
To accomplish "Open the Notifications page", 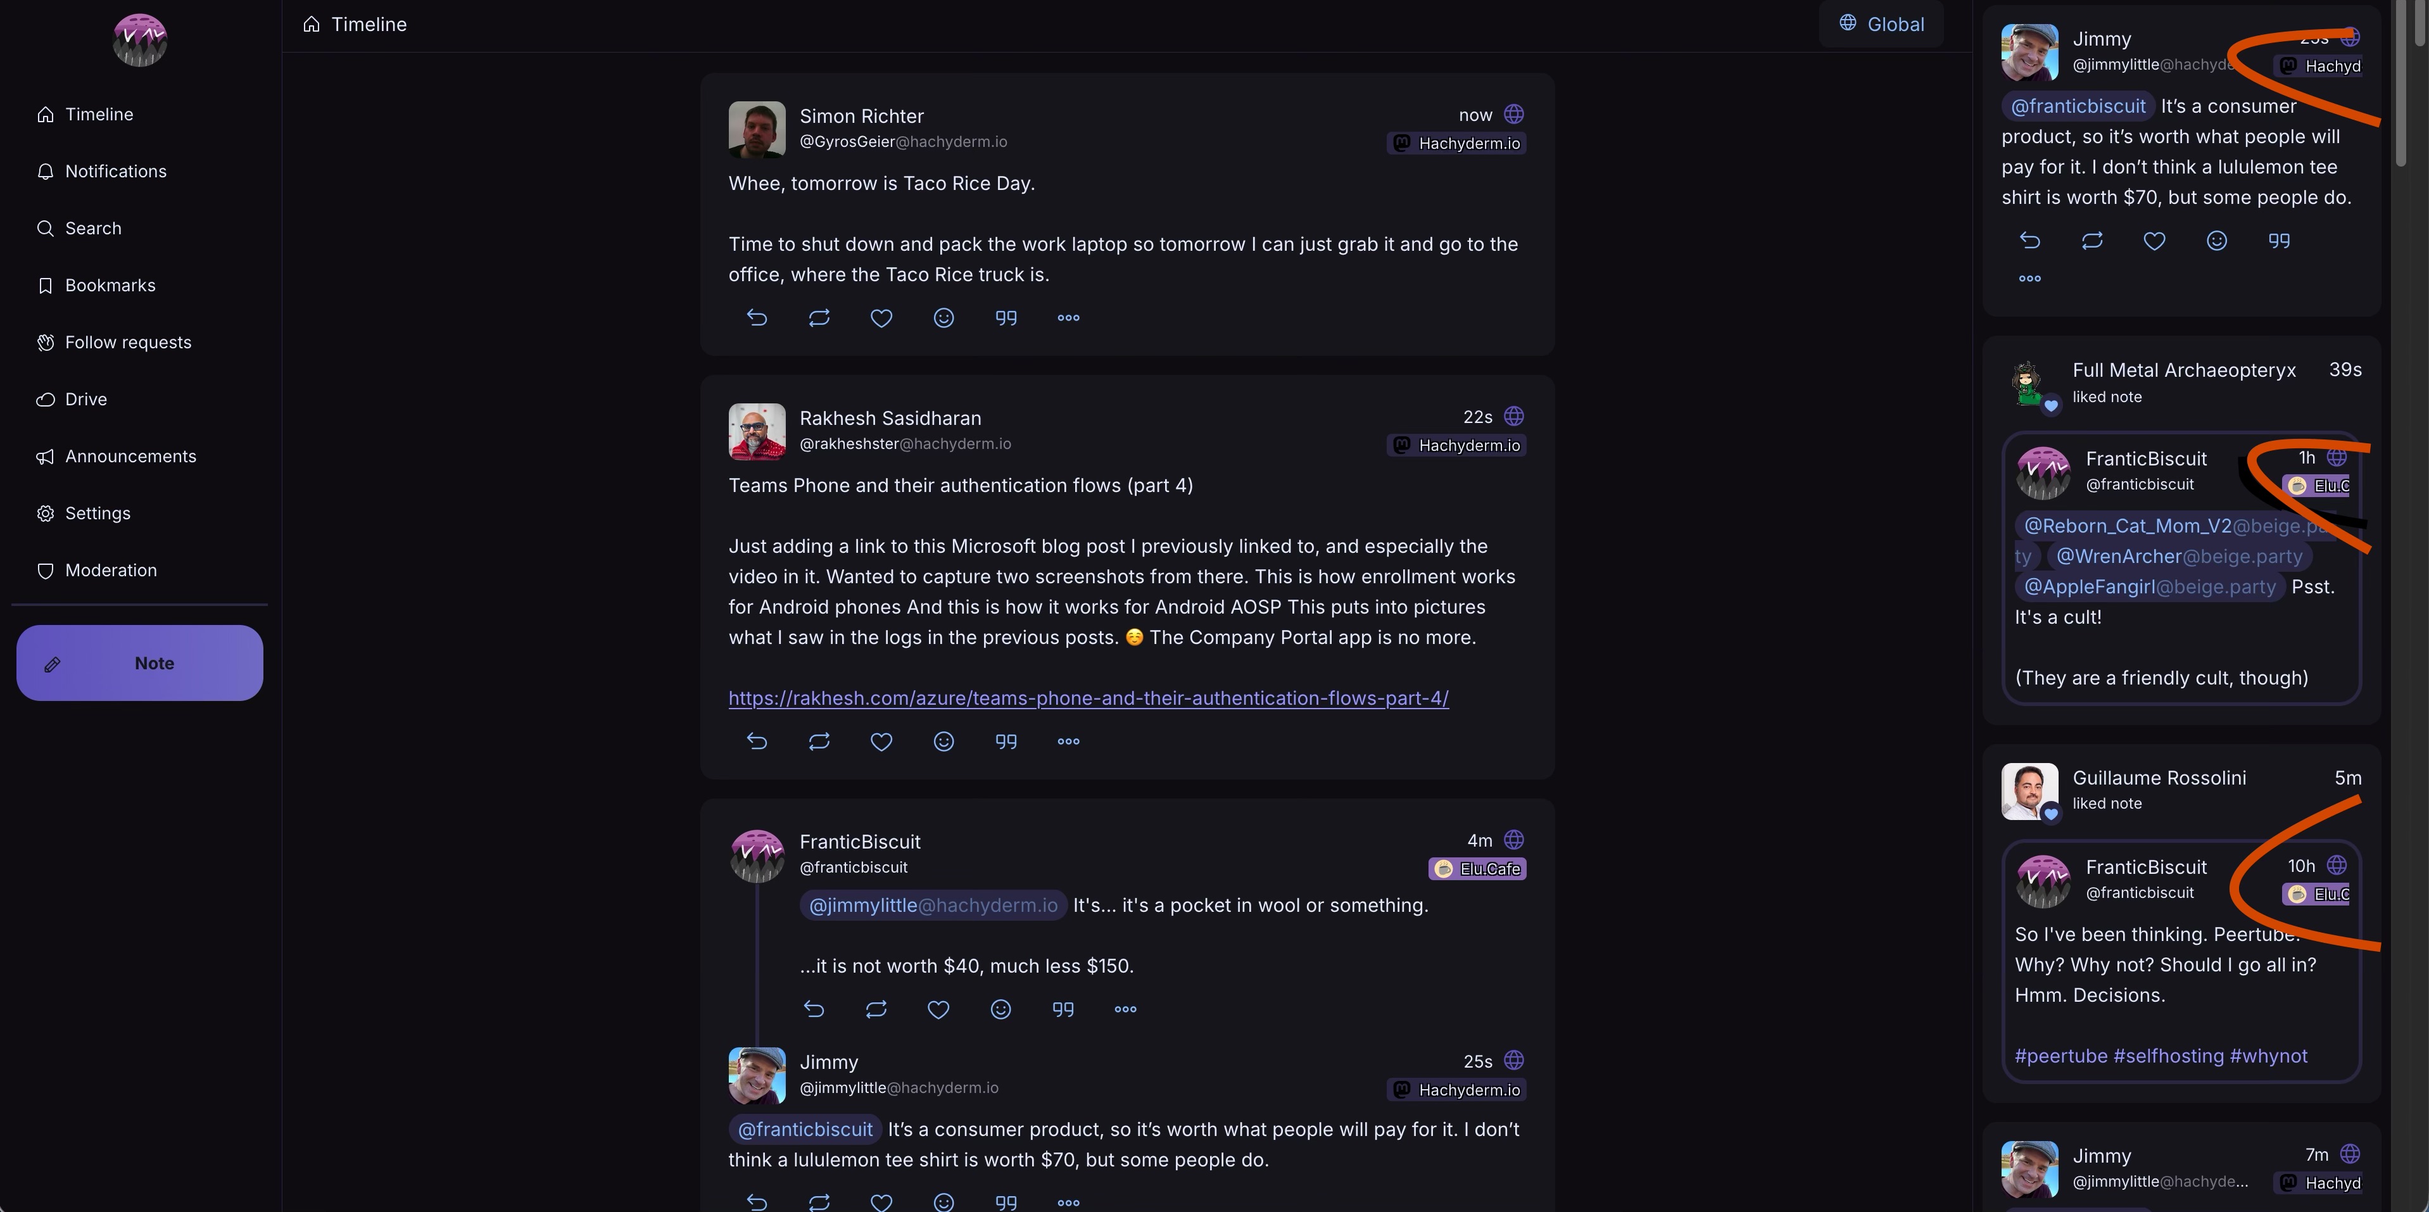I will click(x=115, y=172).
